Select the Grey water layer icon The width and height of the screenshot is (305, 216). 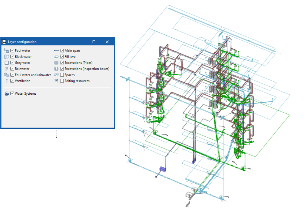click(x=6, y=62)
